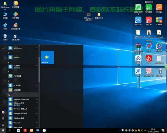Select the 网络 desktop icon
Image resolution: width=167 pixels, height=133 pixels.
click(5, 26)
